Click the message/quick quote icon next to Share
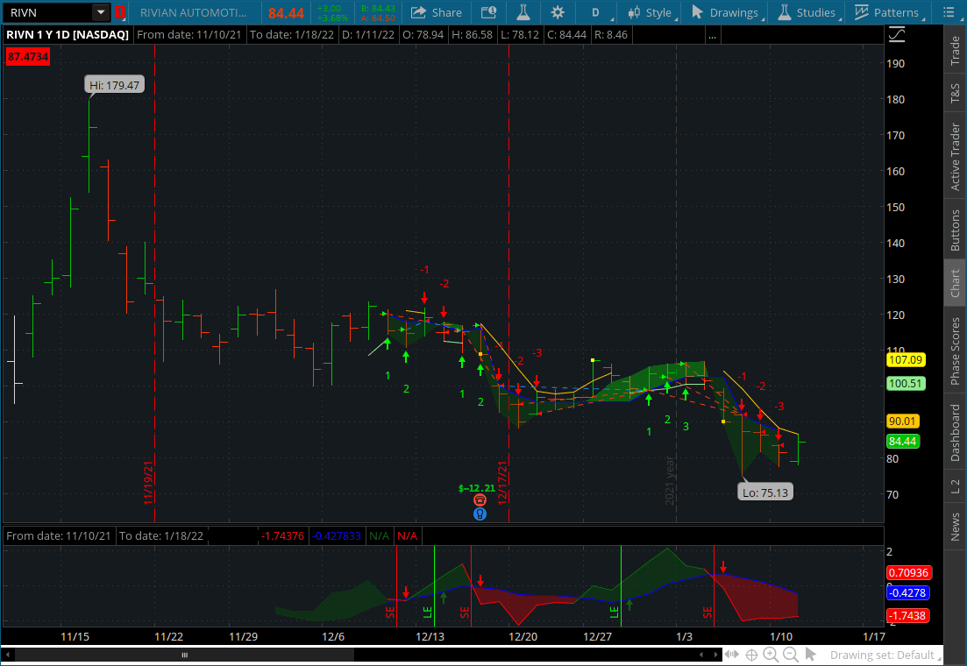Screen dimensions: 967x666 [x=488, y=12]
